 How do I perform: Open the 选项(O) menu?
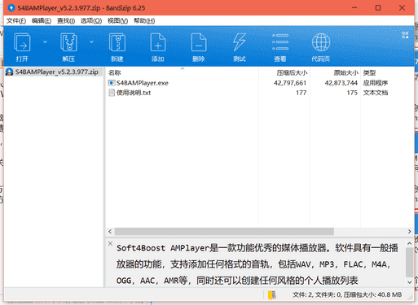pos(91,21)
